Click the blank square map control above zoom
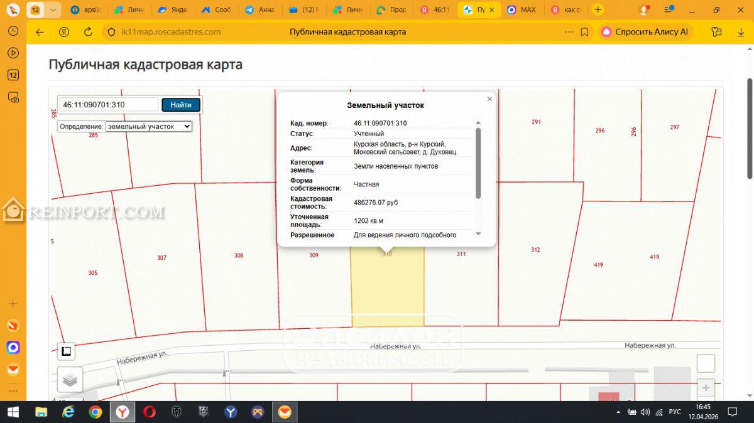 706,363
